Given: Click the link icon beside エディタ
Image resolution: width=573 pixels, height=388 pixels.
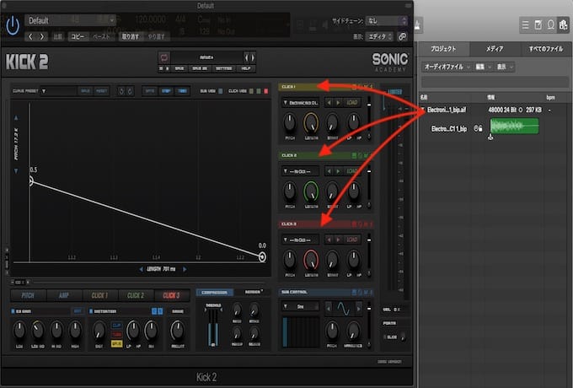Looking at the screenshot, I should [403, 37].
